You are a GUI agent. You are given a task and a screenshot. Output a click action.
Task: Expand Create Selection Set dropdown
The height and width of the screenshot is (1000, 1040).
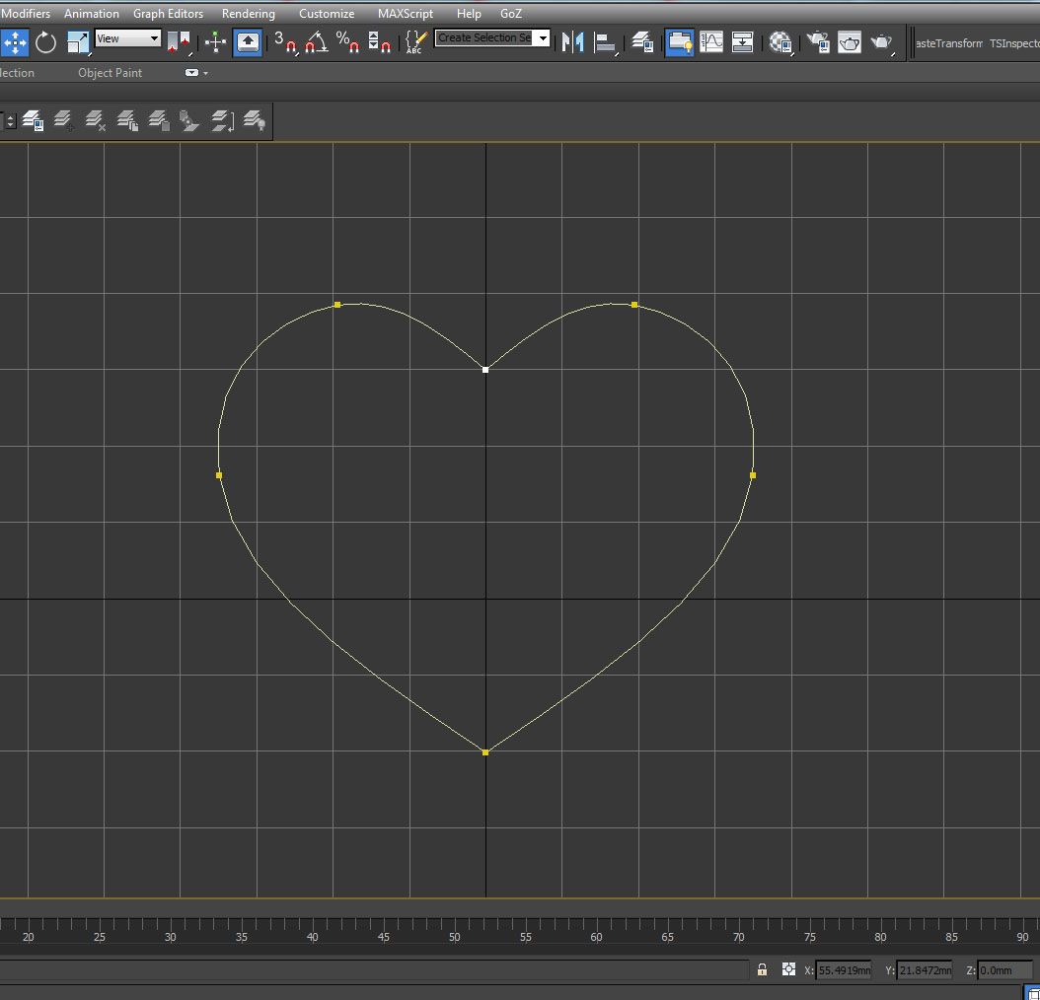coord(543,38)
